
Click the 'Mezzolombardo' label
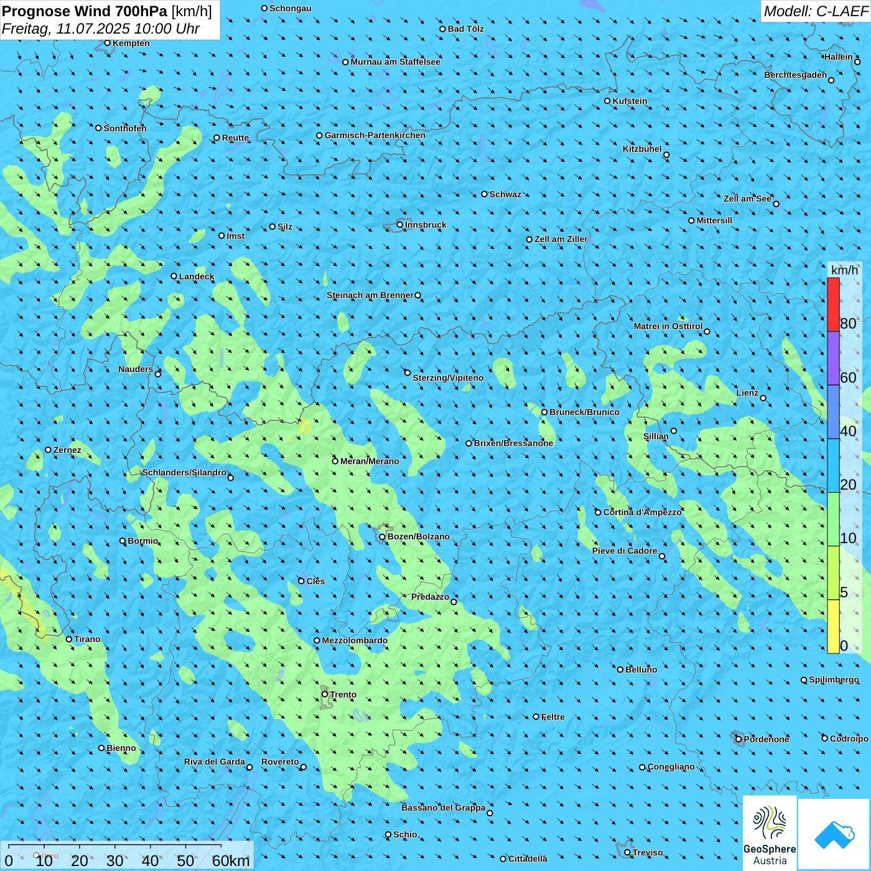coord(355,640)
